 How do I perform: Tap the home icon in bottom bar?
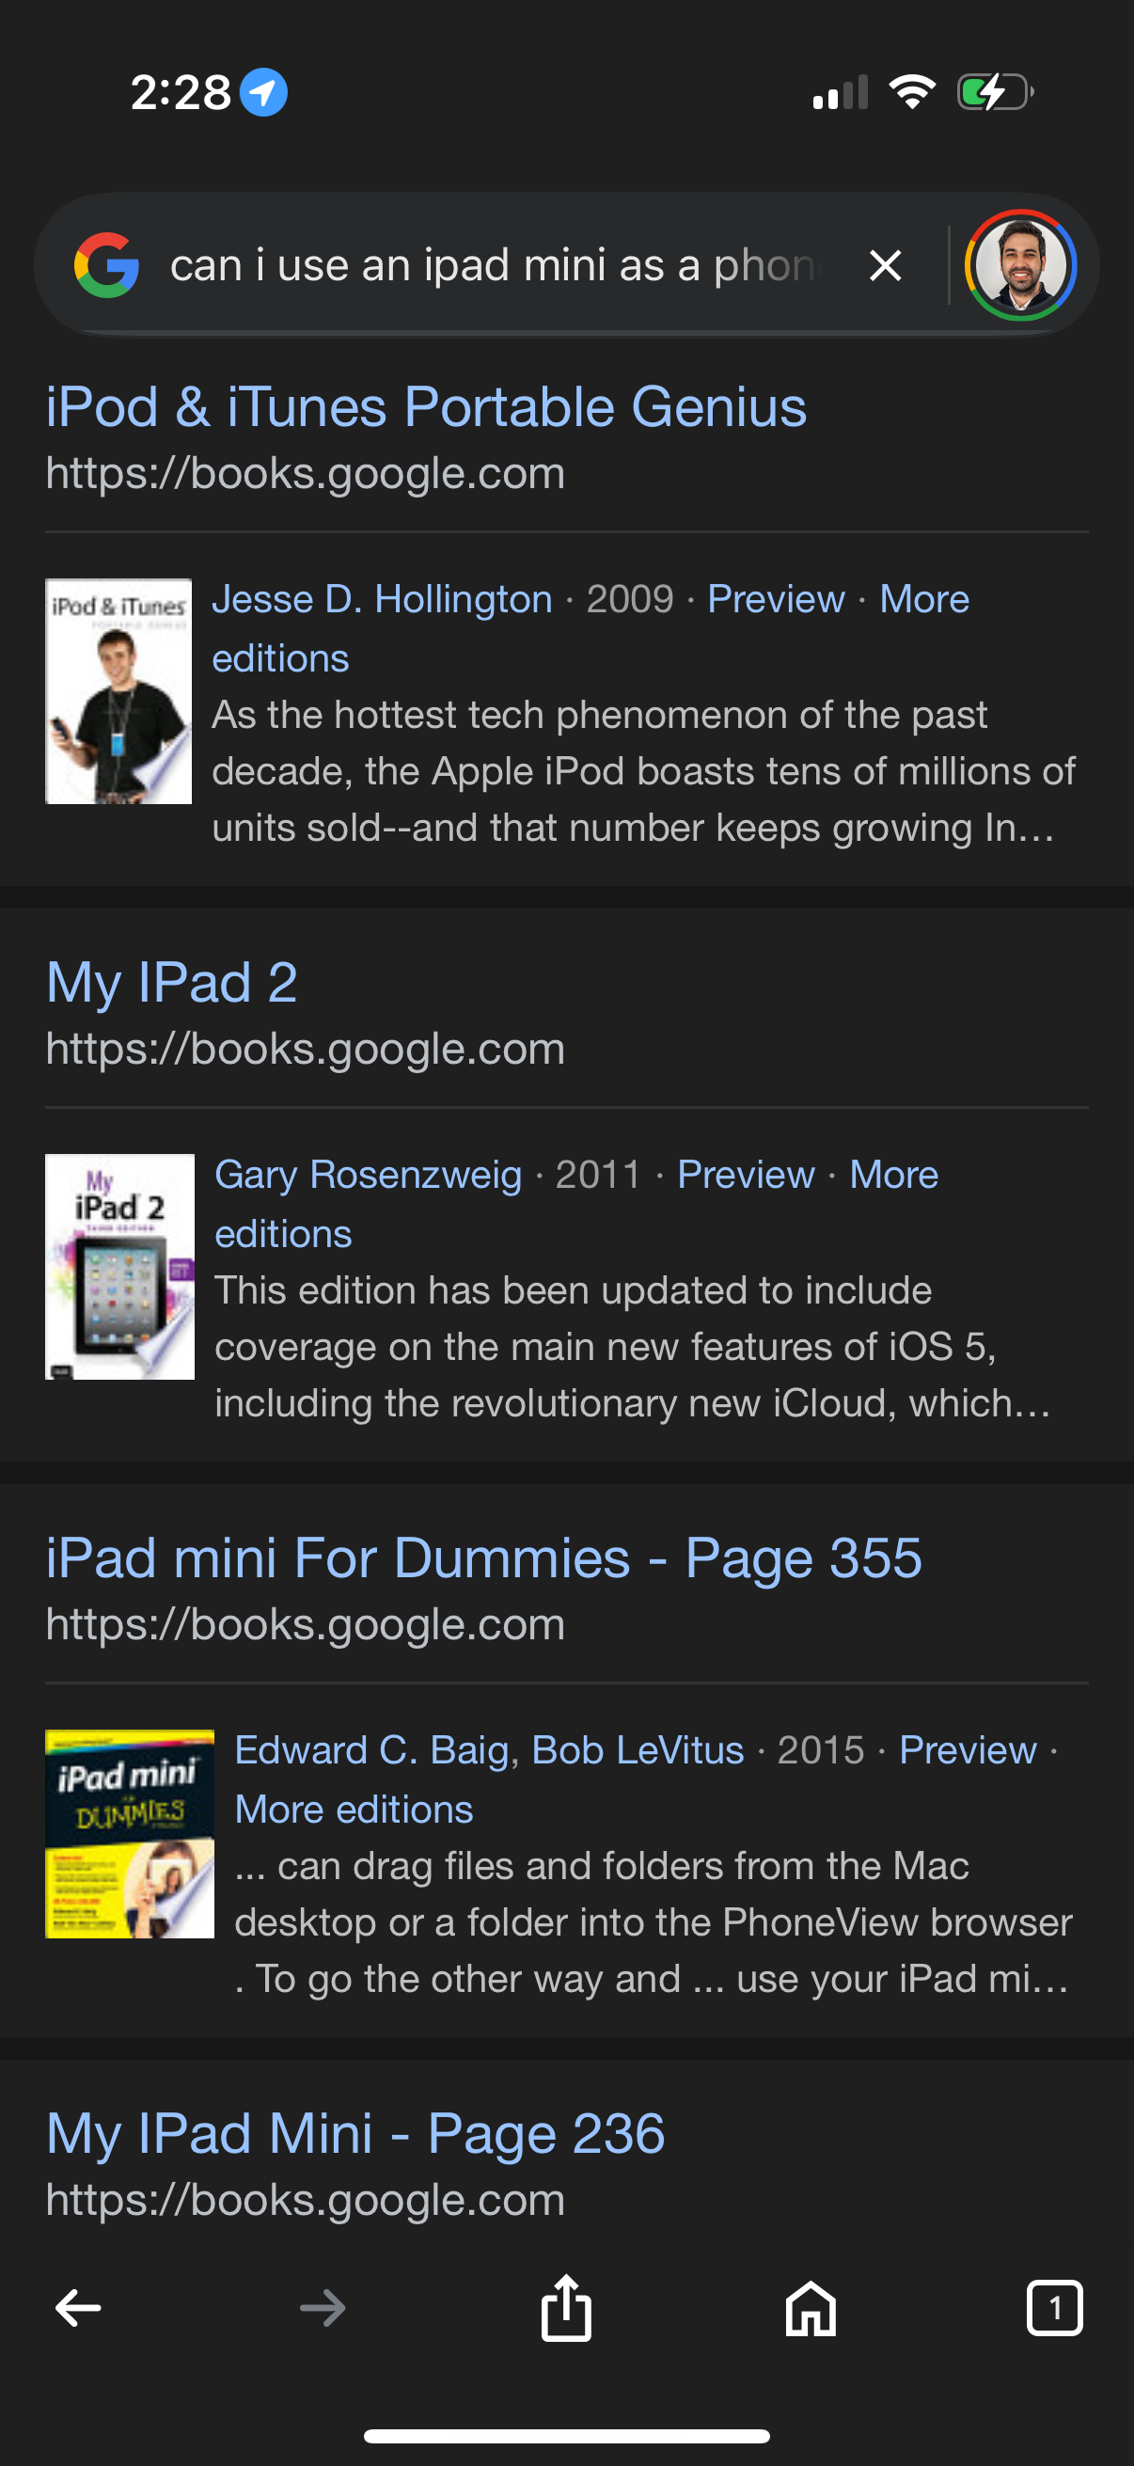coord(810,2307)
